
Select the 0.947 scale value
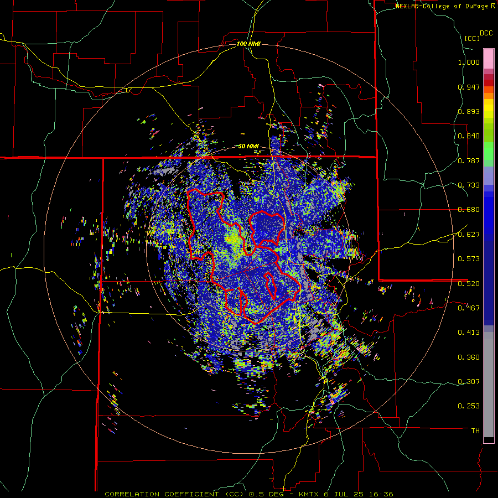coord(469,87)
